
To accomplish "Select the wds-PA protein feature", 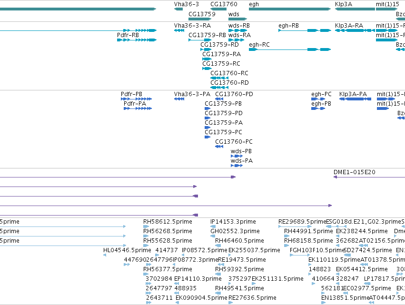I will 237,166.
